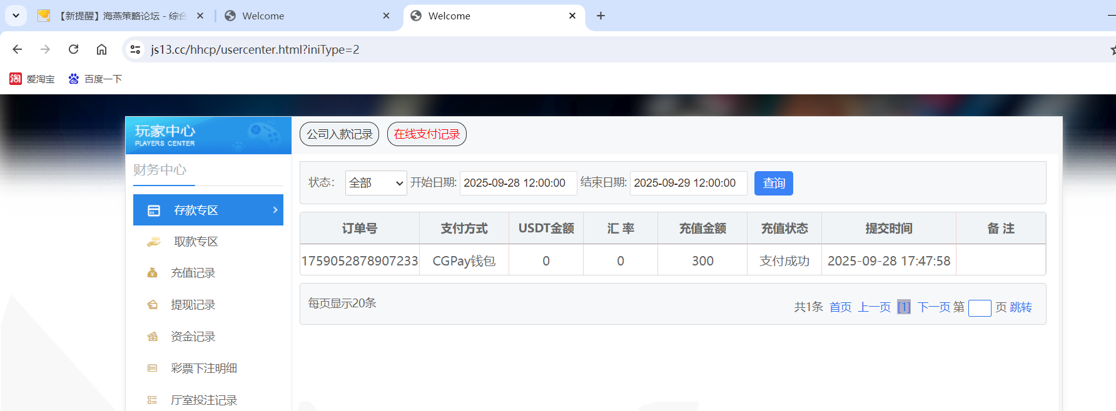Go to 下一页 next page
The height and width of the screenshot is (411, 1116).
point(934,307)
